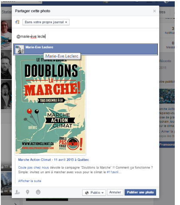The width and height of the screenshot is (180, 205).
Task: Click the globe icon in the Public selector
Action: (87, 193)
